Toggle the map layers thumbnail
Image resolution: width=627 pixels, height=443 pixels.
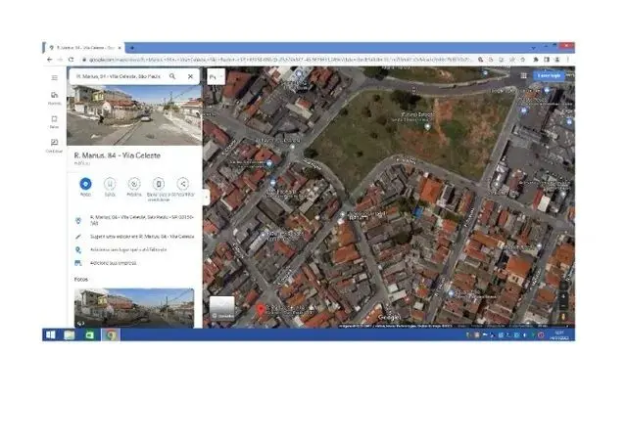pyautogui.click(x=222, y=308)
